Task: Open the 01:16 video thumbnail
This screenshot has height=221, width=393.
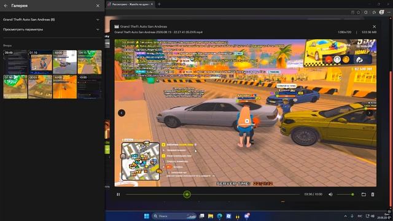Action: 40,62
